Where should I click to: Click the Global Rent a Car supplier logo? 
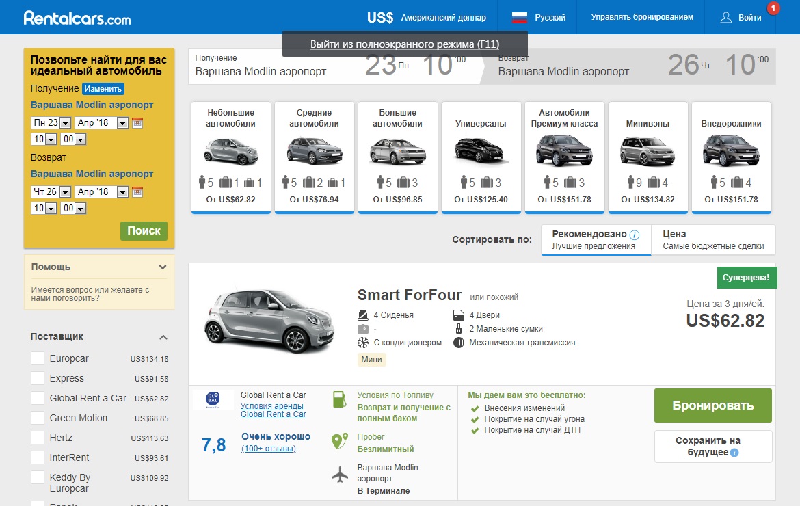pos(213,399)
